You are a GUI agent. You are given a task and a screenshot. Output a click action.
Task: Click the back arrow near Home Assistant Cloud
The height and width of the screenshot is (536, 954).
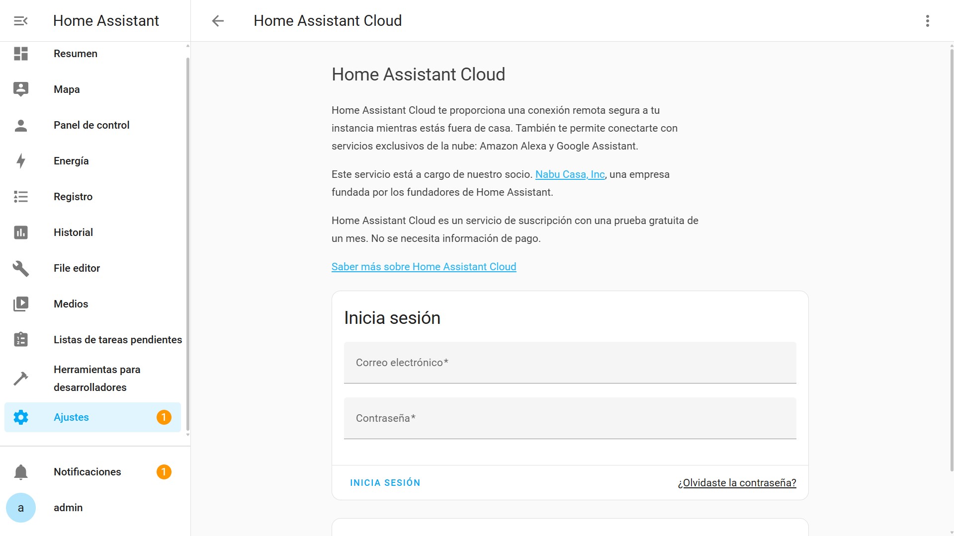tap(217, 20)
